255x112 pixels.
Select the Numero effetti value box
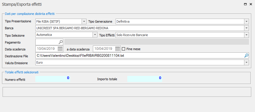click(x=53, y=79)
